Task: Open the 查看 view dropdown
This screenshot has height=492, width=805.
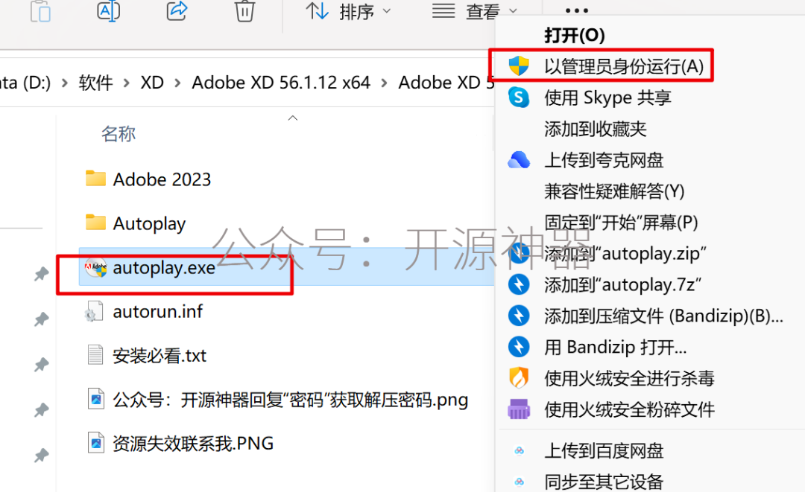Action: (x=474, y=11)
